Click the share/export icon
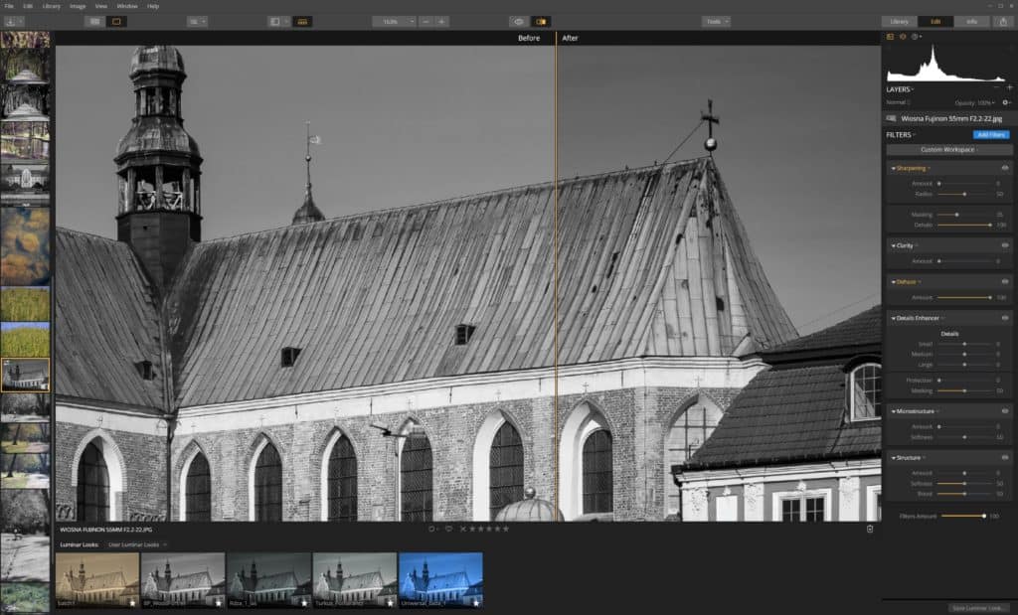 tap(1001, 21)
